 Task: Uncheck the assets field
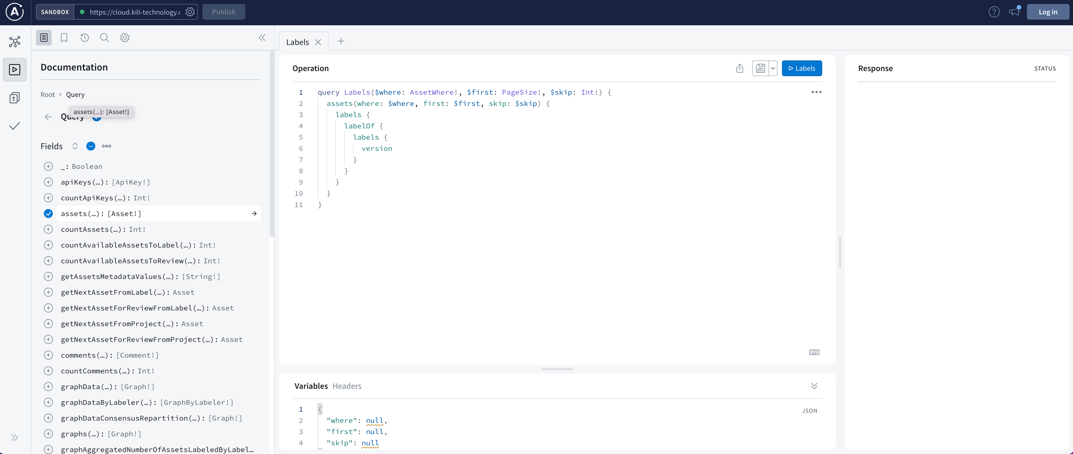[x=48, y=214]
